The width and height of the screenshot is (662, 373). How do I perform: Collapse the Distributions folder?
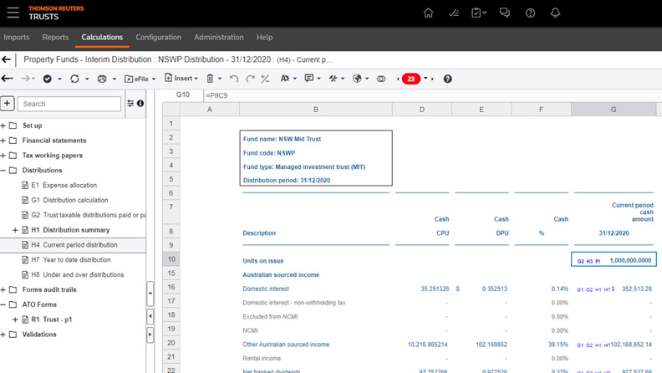(x=3, y=171)
